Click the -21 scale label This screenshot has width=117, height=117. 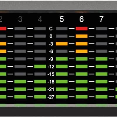[51, 89]
